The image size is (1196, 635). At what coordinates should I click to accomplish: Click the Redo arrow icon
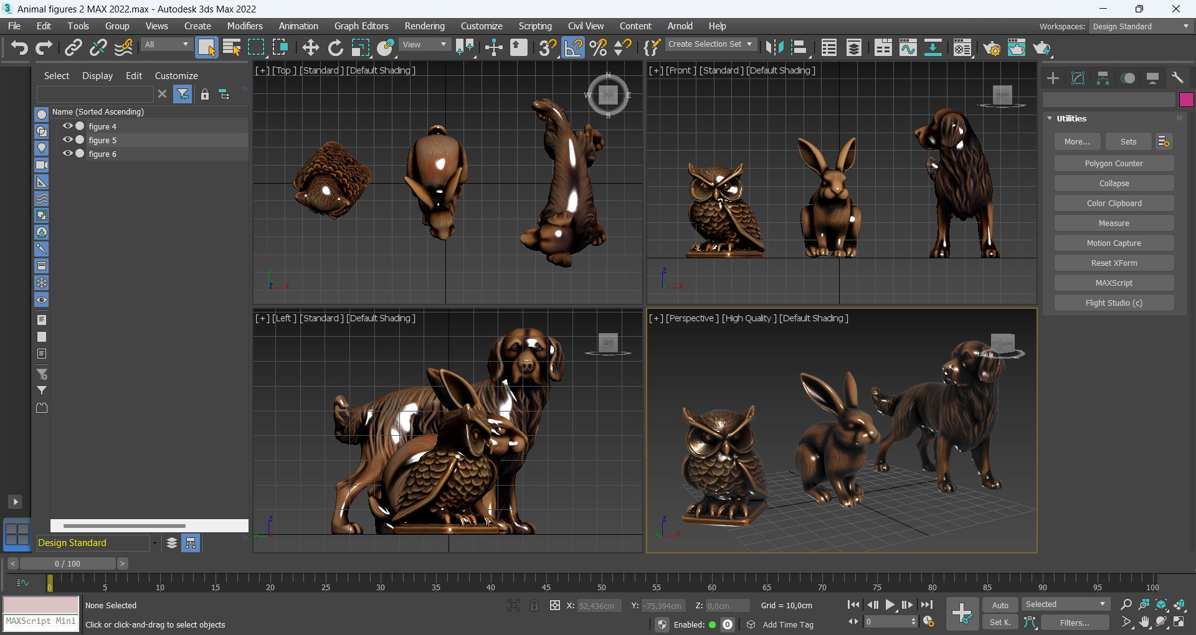point(44,47)
